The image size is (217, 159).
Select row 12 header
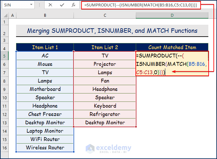tap(4, 114)
